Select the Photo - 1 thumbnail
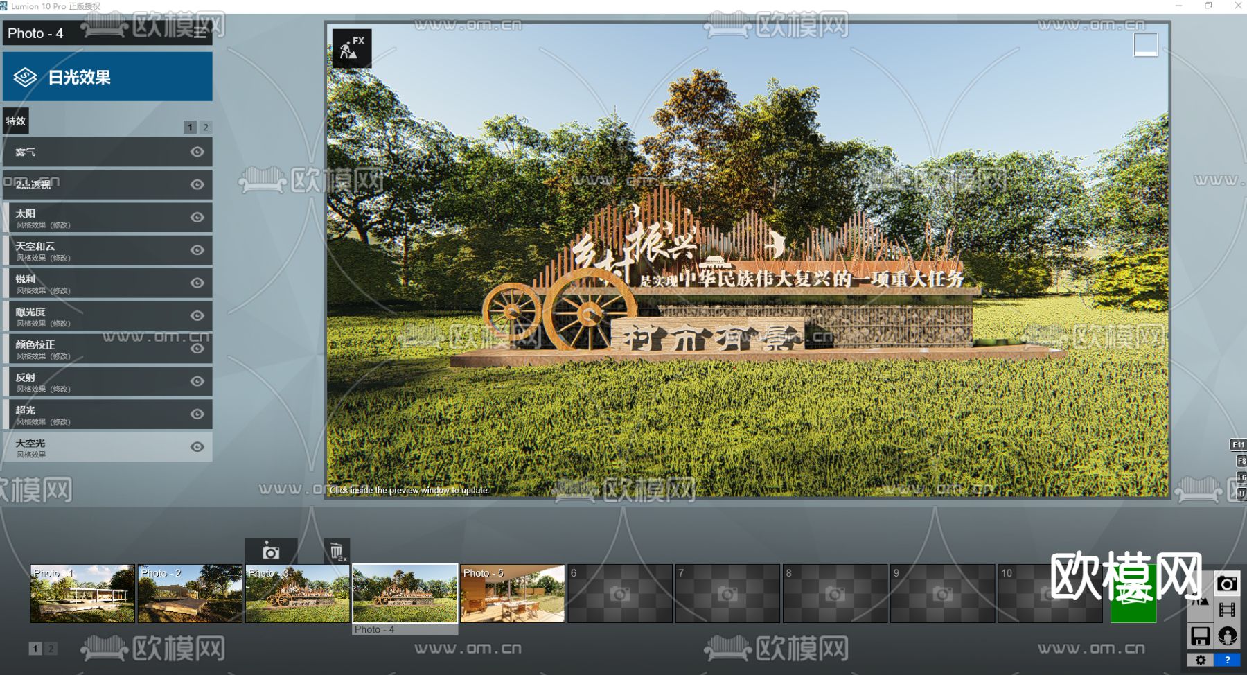Screen dimensions: 1247x675 click(x=82, y=593)
